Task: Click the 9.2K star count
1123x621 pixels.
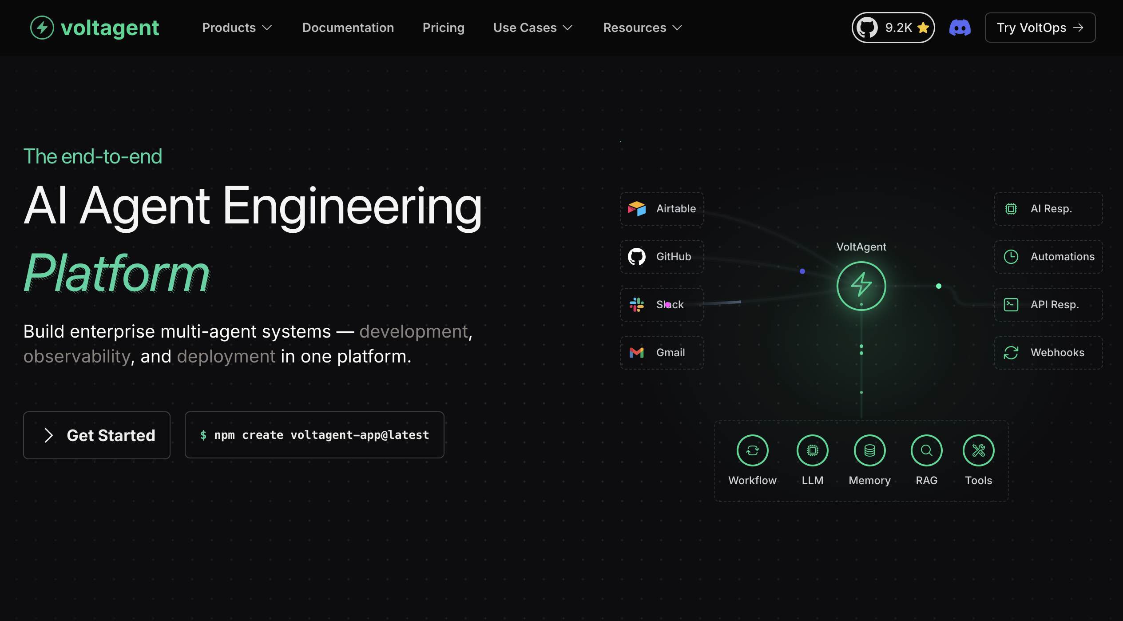Action: click(898, 28)
